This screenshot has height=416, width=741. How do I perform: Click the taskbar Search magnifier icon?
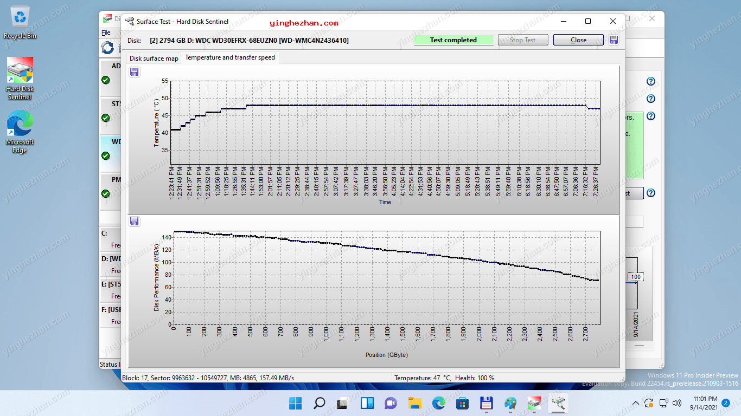tap(320, 403)
